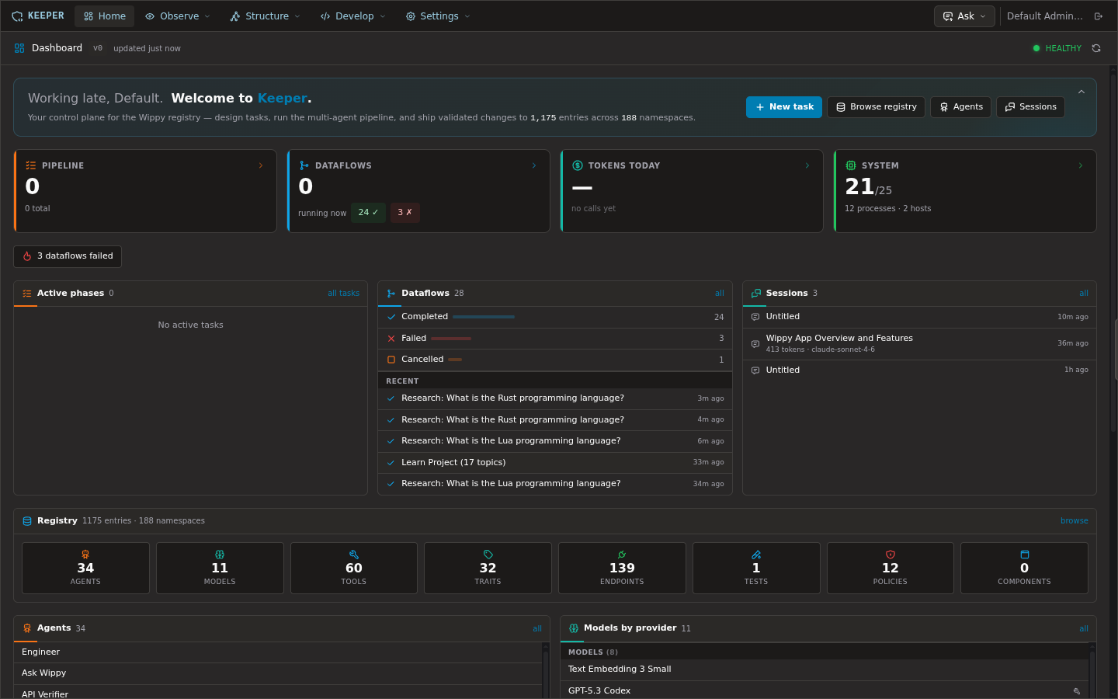Screen dimensions: 1118x699
Task: Click the logout icon beside Default Admin
Action: 1098,16
